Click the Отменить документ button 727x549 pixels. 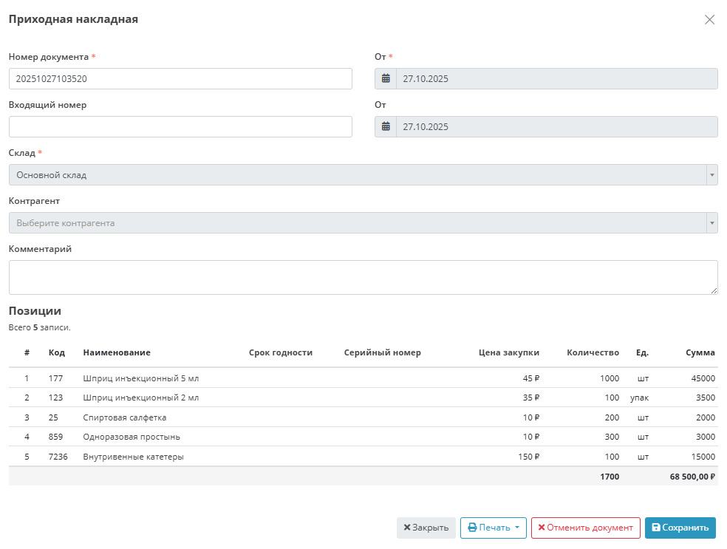point(585,528)
